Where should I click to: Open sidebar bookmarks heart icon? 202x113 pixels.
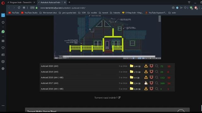(x=3, y=48)
